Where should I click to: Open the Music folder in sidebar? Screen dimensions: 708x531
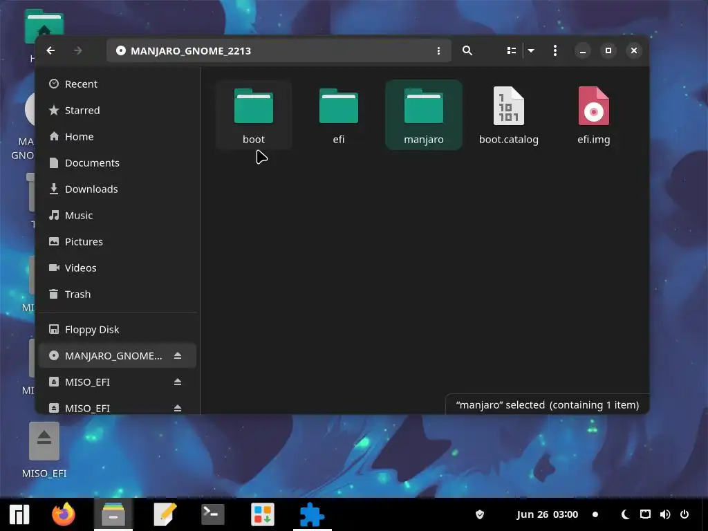tap(118, 215)
